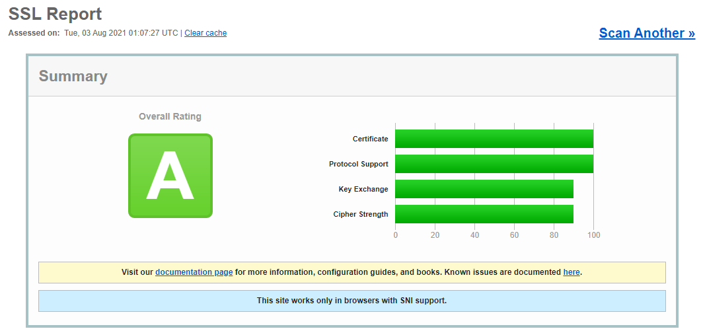Click the Key Exchange chart label

pyautogui.click(x=363, y=189)
